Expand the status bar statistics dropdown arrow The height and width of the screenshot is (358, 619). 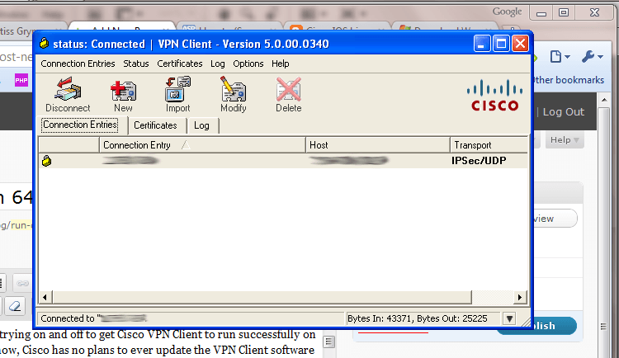point(509,318)
